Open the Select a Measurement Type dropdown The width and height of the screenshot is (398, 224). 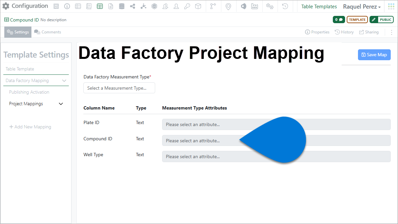point(119,88)
